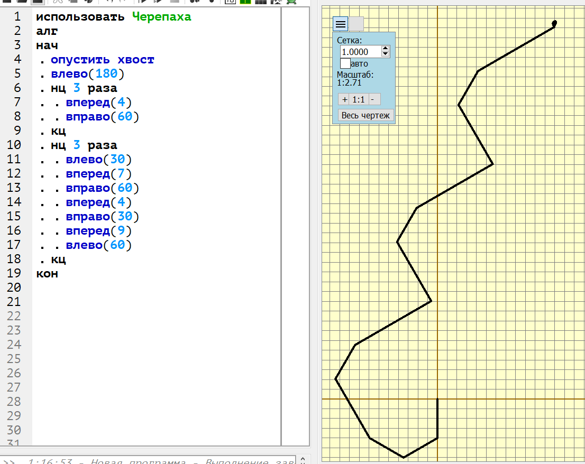Screen dimensions: 585x464
Task: Click 'вперед(9)' on line 16
Action: [x=98, y=231]
